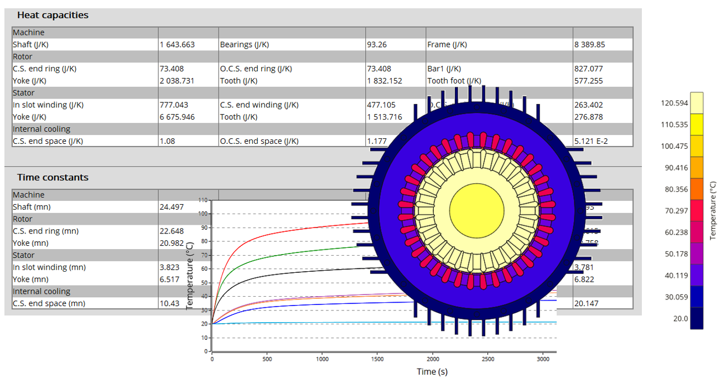Pick the orange legend swatch above 80.356
This screenshot has height=388, width=721.
(697, 168)
